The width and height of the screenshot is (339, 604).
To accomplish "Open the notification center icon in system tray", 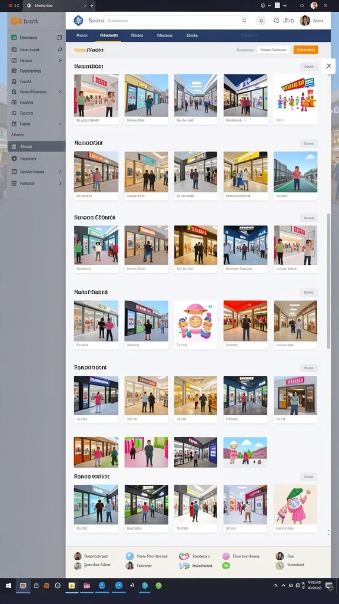I will coord(329,586).
